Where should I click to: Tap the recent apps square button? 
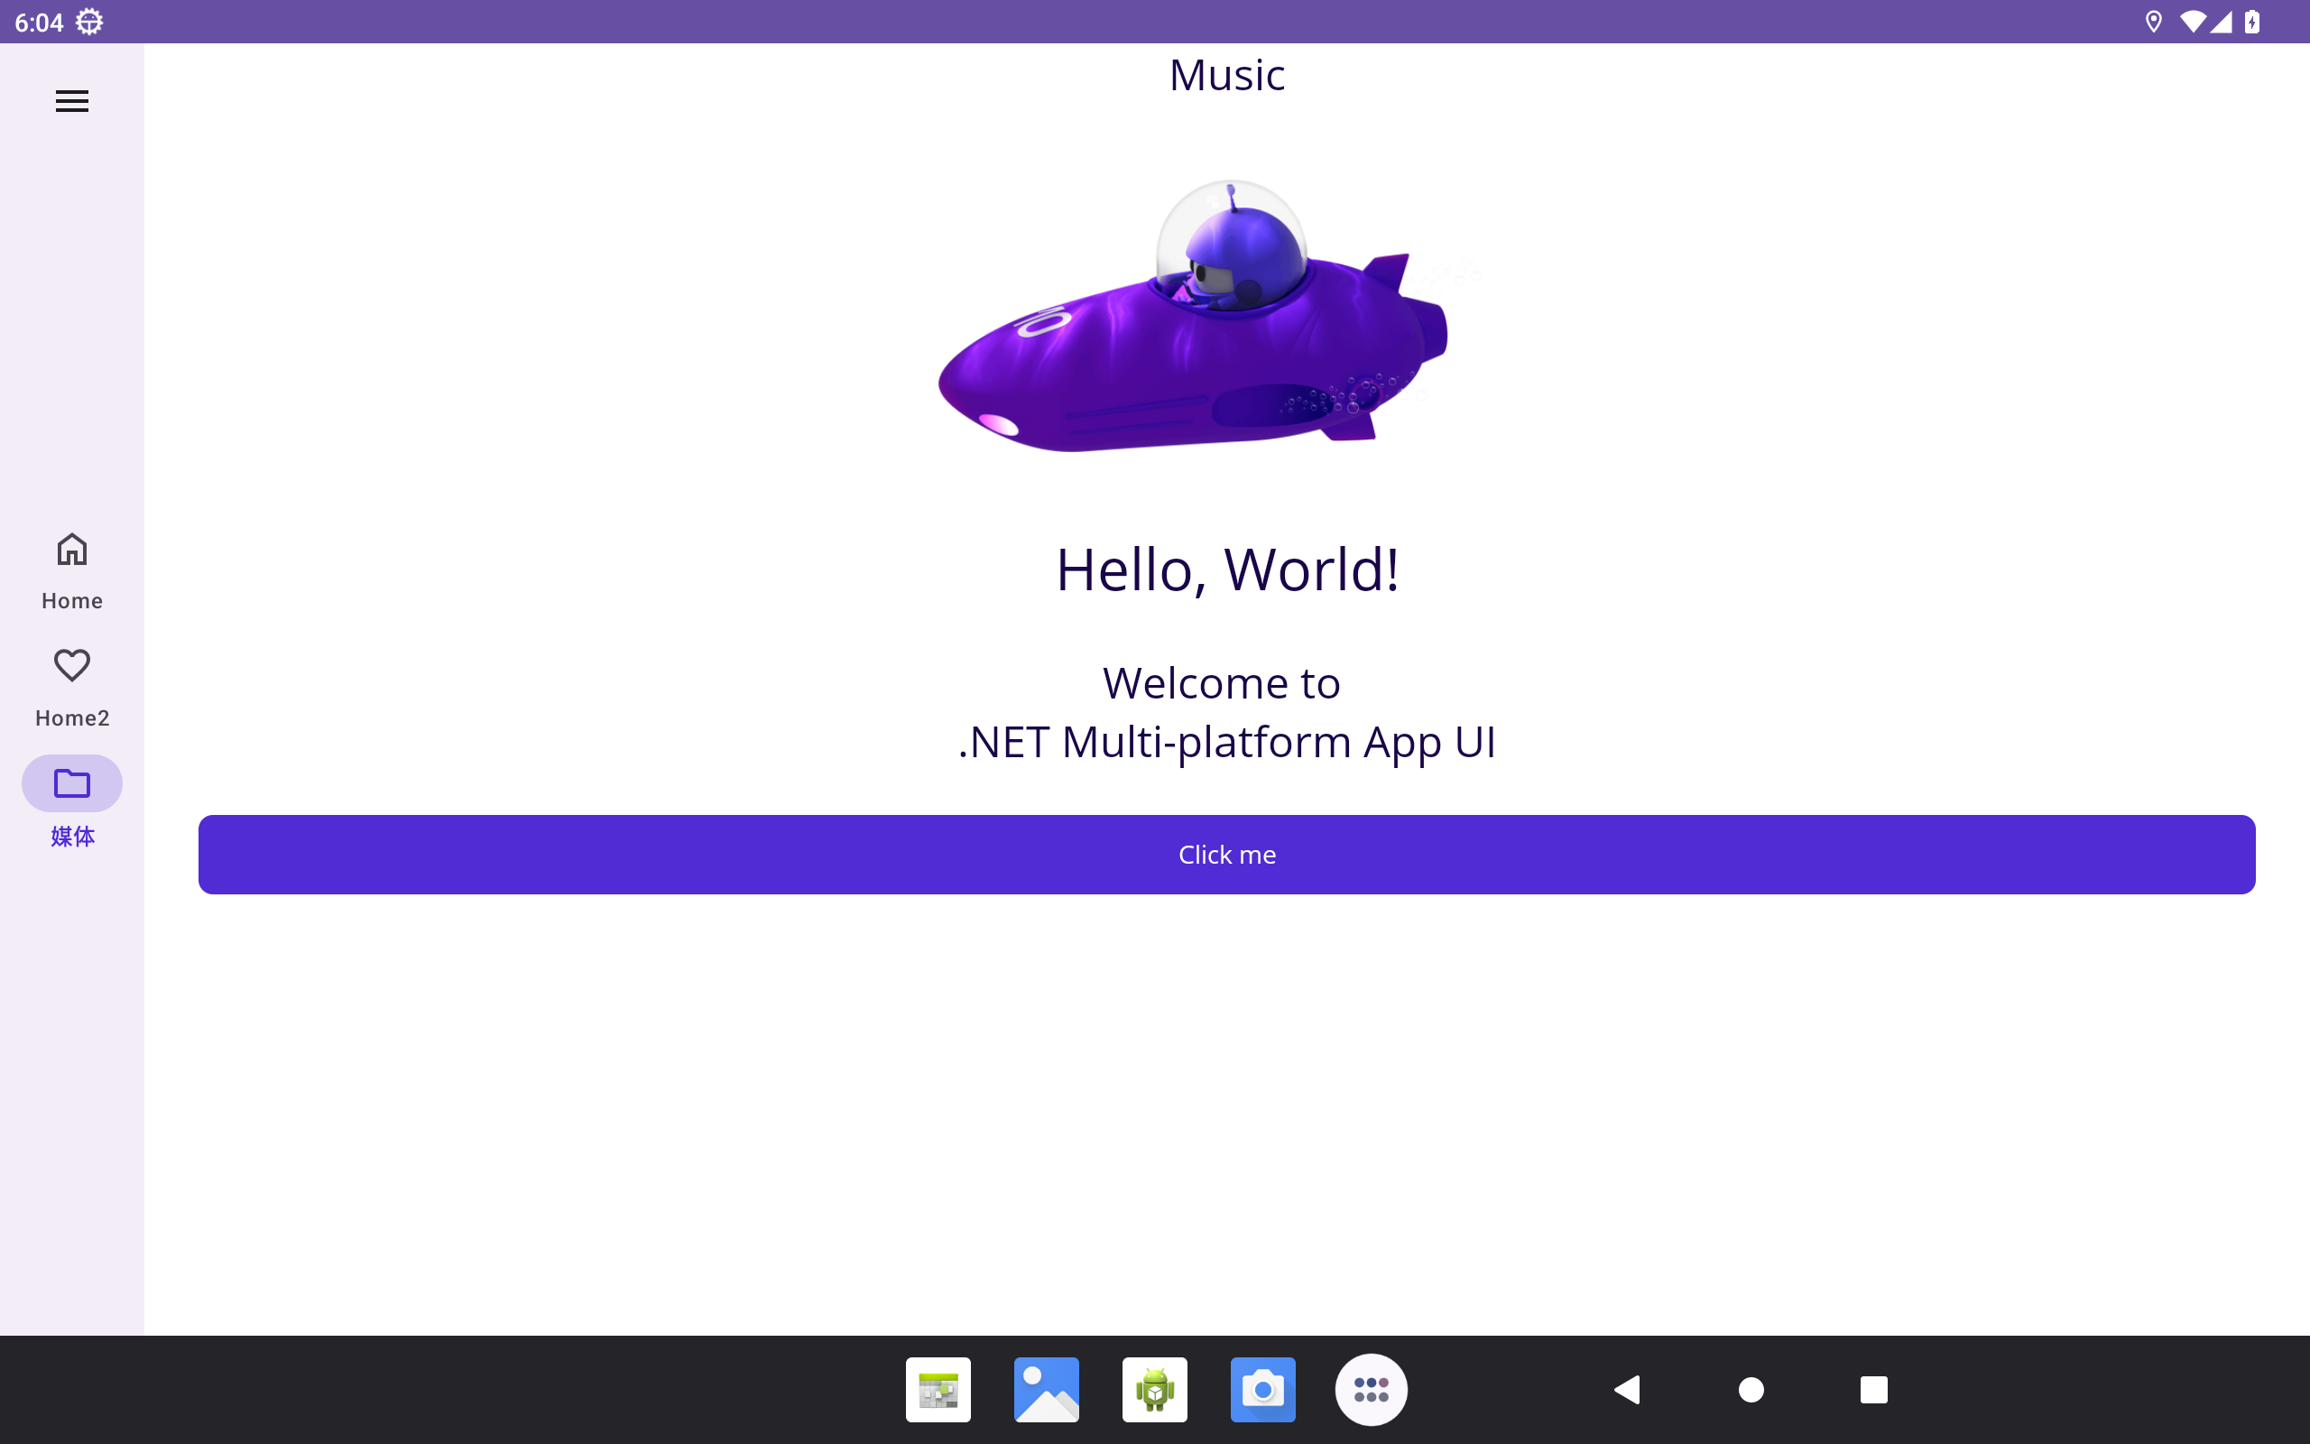(x=1874, y=1390)
